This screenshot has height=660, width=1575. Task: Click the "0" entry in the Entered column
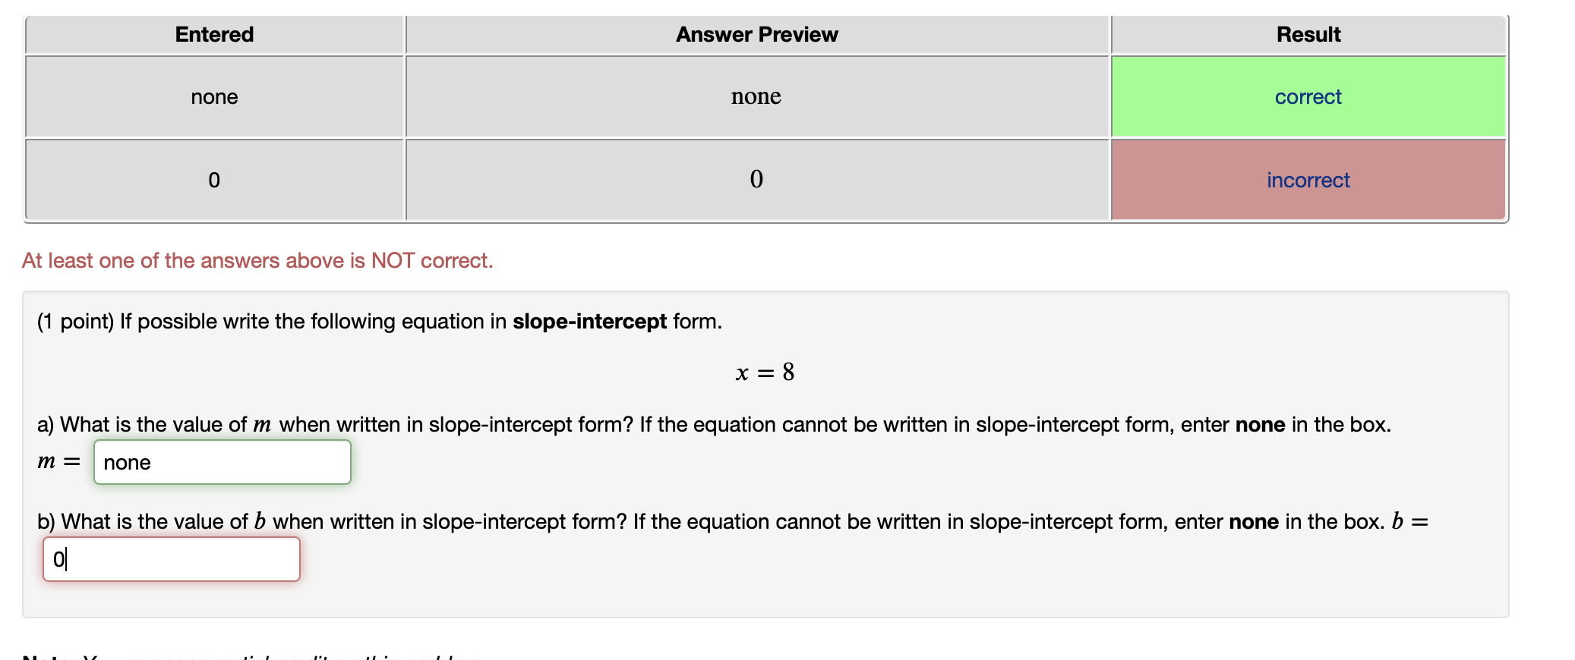(x=214, y=180)
